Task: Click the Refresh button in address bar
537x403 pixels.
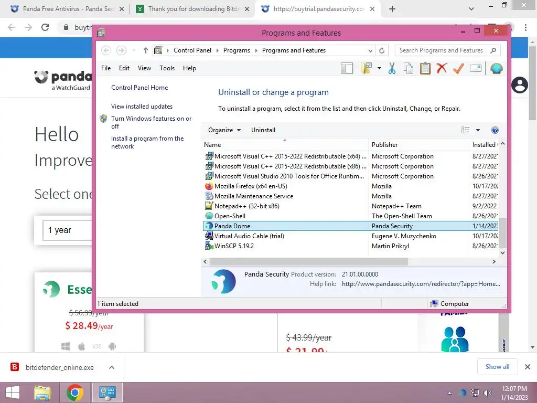Action: [382, 50]
